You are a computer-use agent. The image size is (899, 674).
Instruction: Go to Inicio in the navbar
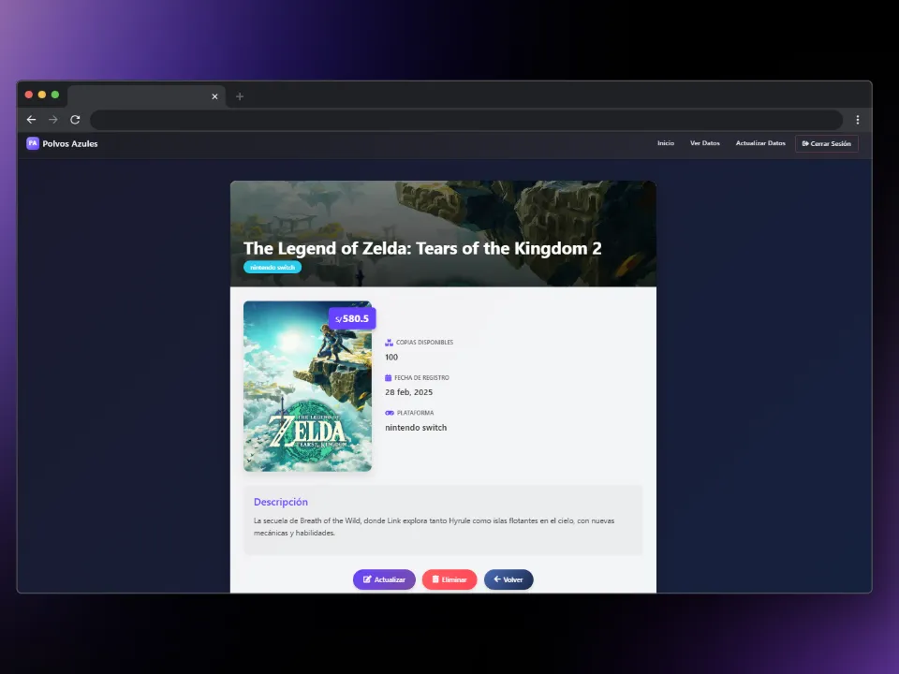[x=665, y=143]
